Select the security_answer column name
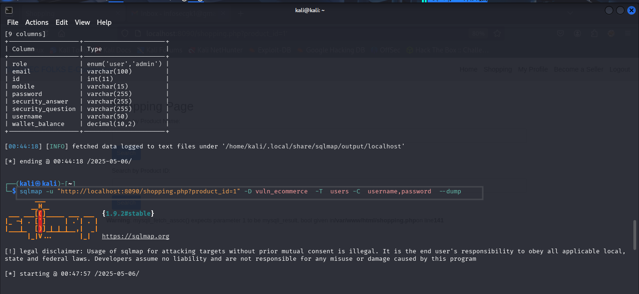 point(40,101)
